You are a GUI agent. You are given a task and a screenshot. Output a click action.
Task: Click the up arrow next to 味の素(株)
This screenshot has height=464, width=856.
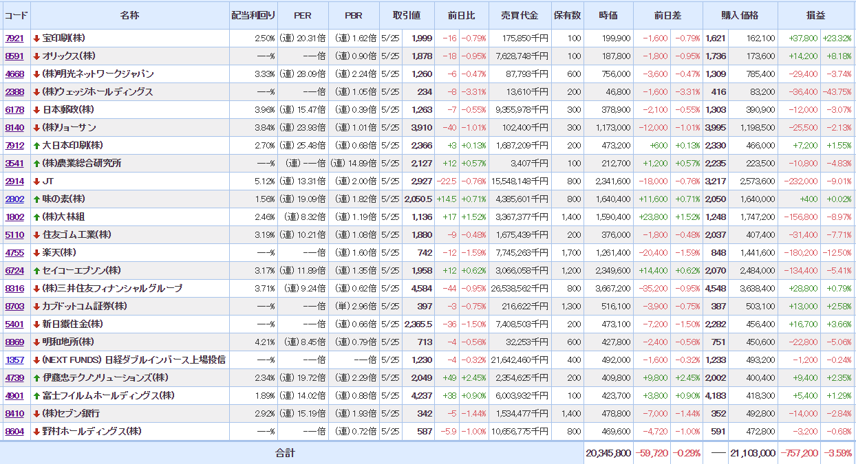[36, 199]
